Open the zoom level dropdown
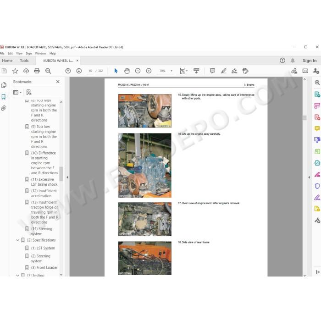Viewport: 321px width, 321px height. (172, 71)
